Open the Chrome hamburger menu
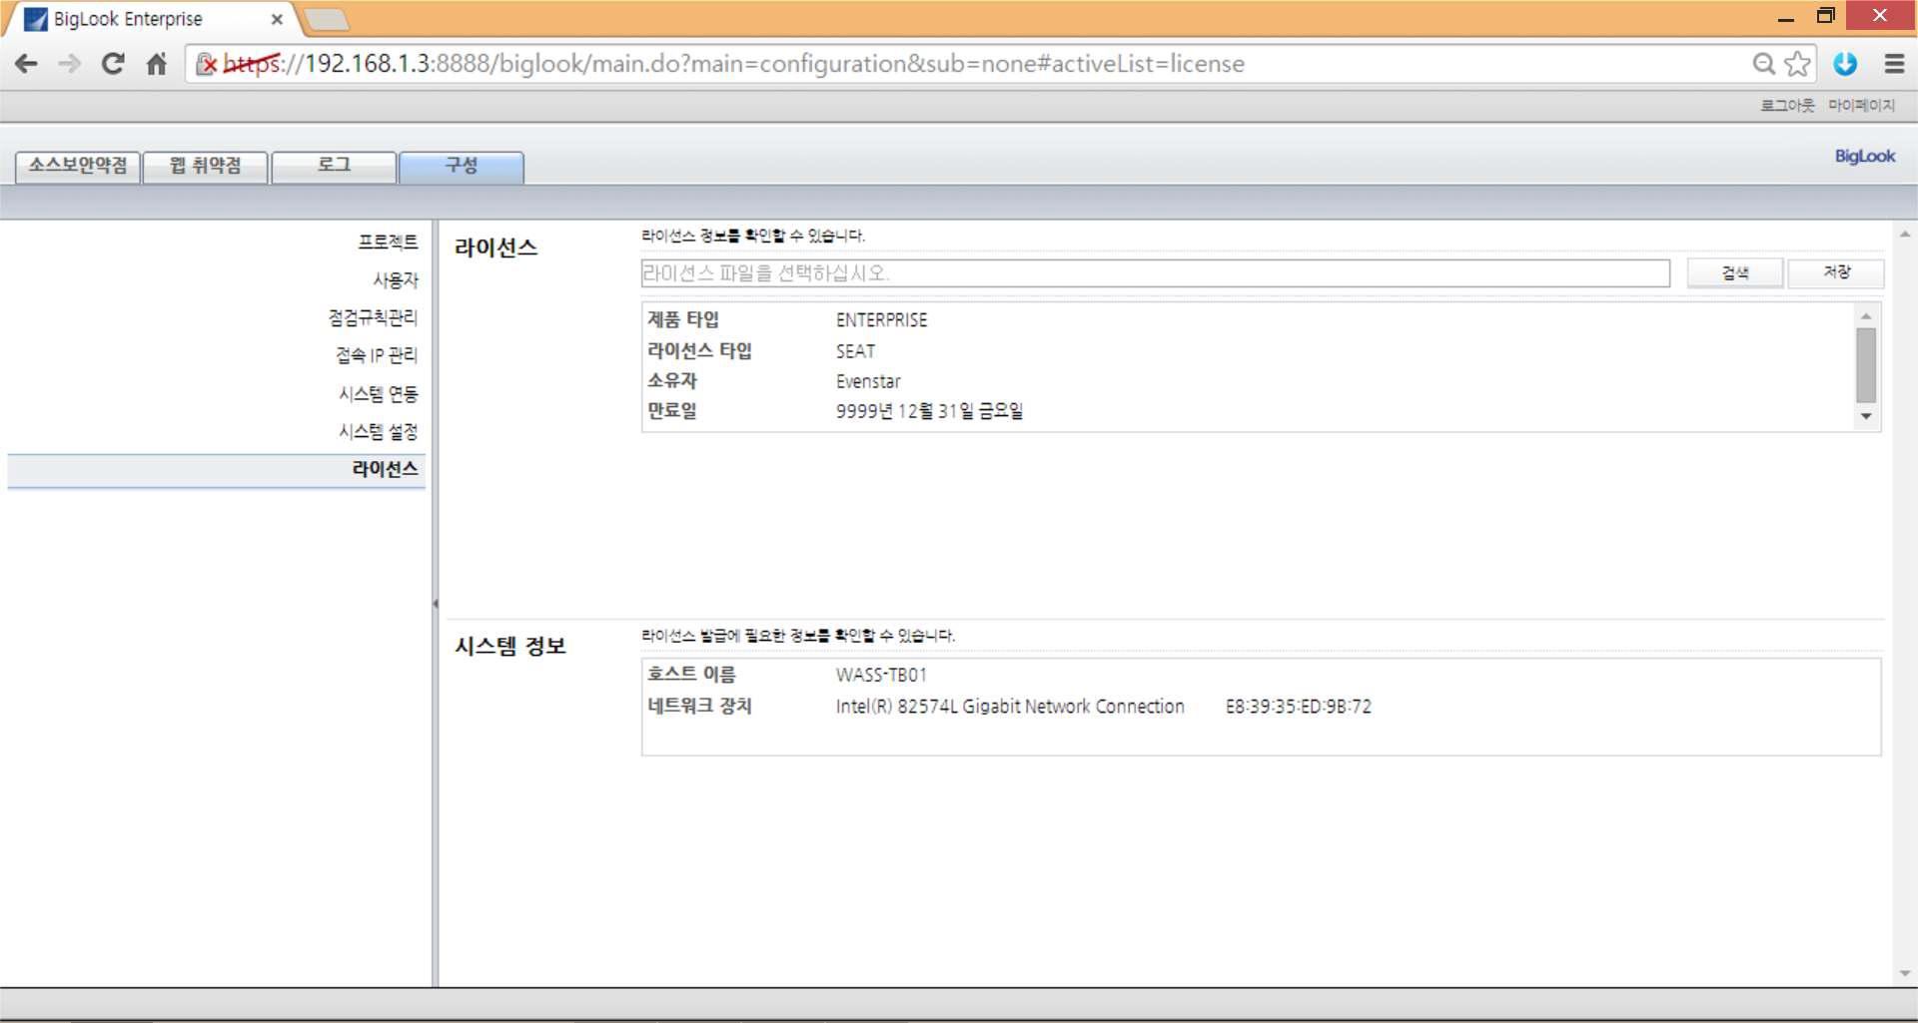 (1894, 64)
